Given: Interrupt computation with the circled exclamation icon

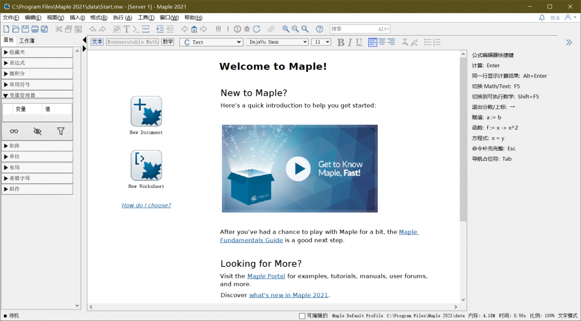Looking at the screenshot, I should click(x=238, y=29).
